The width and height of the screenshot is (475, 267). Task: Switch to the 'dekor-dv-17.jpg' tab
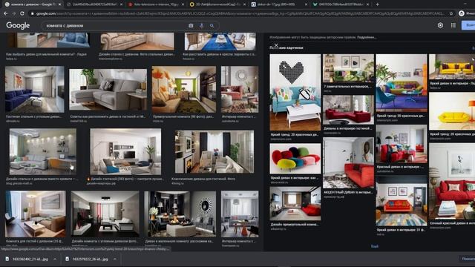tap(279, 4)
